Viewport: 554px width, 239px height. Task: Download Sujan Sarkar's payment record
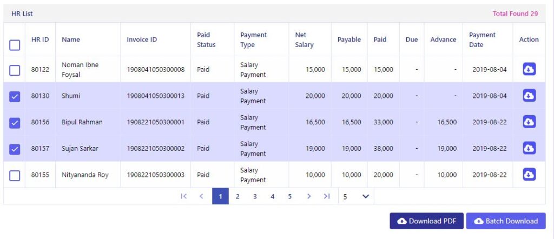[x=529, y=148]
